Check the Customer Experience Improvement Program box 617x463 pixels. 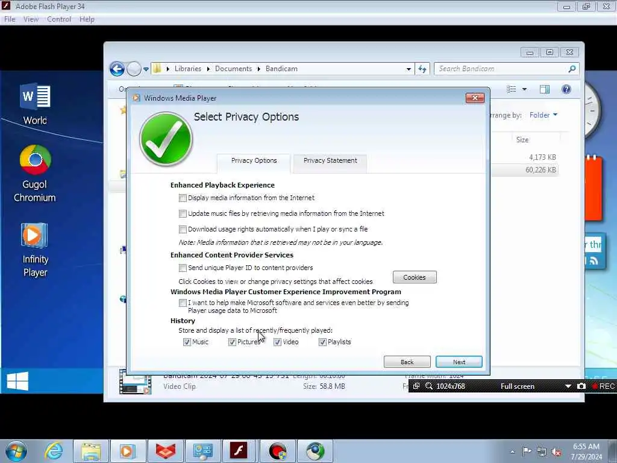tap(183, 303)
